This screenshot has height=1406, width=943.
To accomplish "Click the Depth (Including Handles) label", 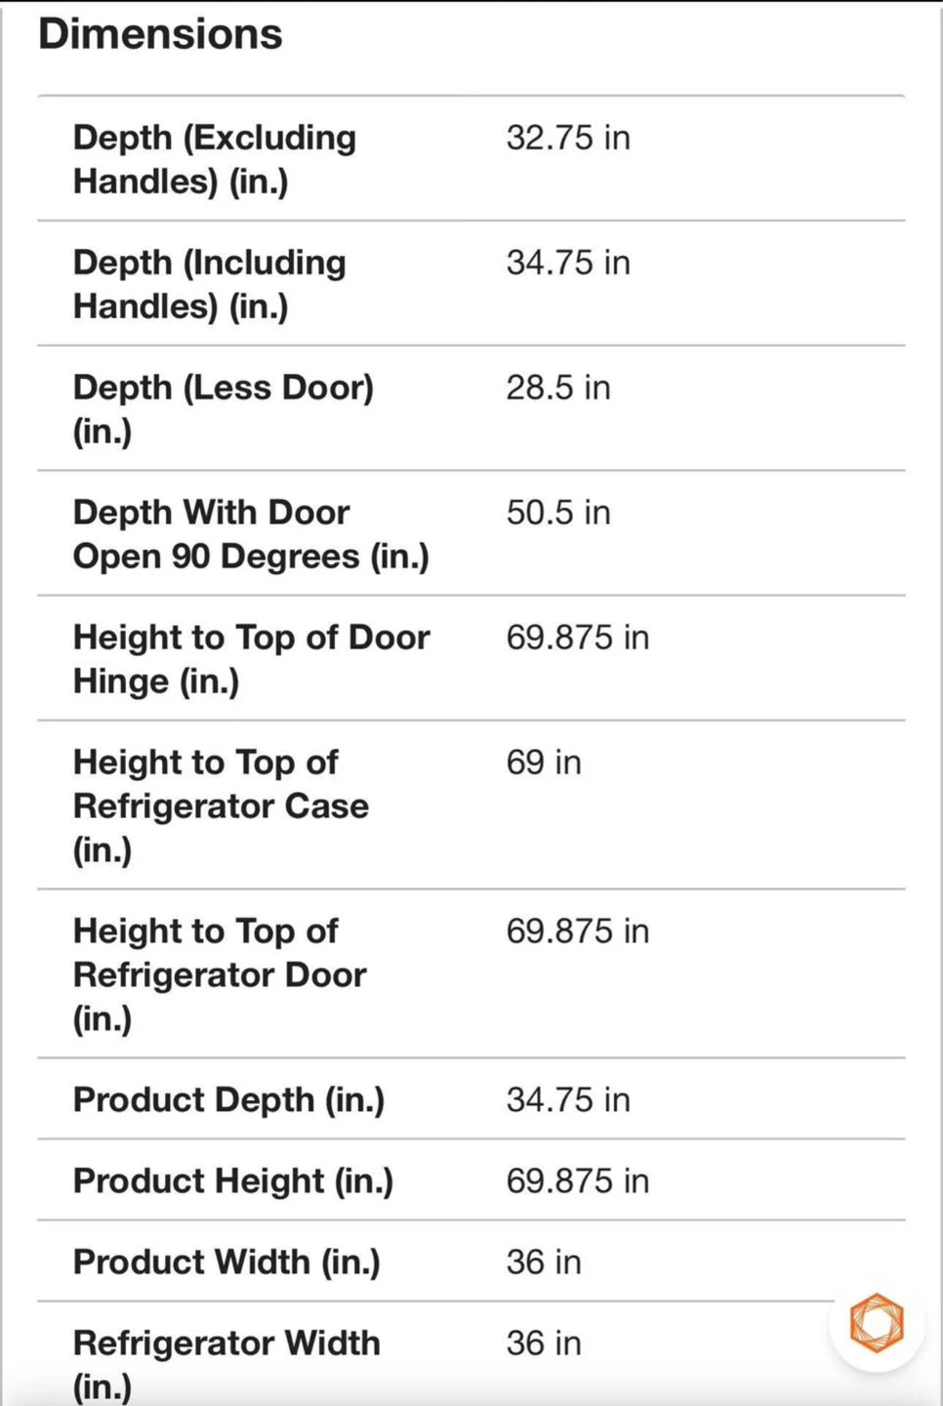I will pyautogui.click(x=210, y=284).
